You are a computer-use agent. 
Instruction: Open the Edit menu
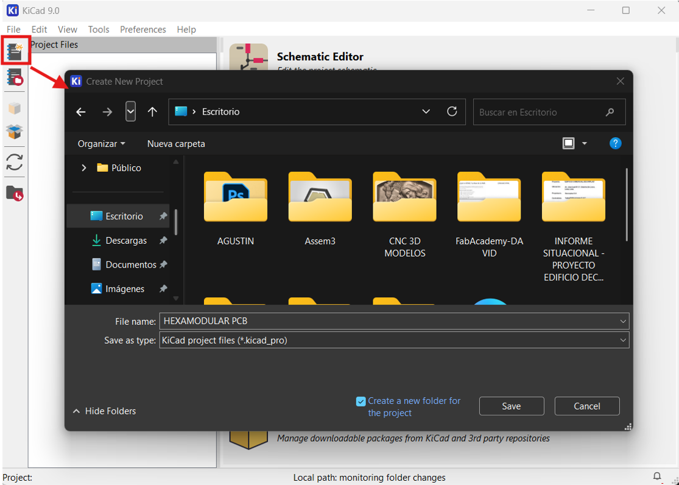pos(39,29)
